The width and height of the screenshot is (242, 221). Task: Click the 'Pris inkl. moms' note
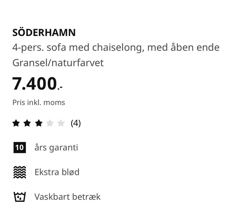click(39, 103)
